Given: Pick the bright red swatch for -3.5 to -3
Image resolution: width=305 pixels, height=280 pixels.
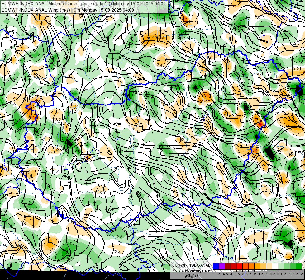Looking at the screenshot, I should point(240,266).
